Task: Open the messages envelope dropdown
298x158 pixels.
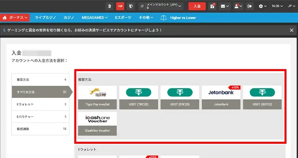Action: pyautogui.click(x=224, y=6)
